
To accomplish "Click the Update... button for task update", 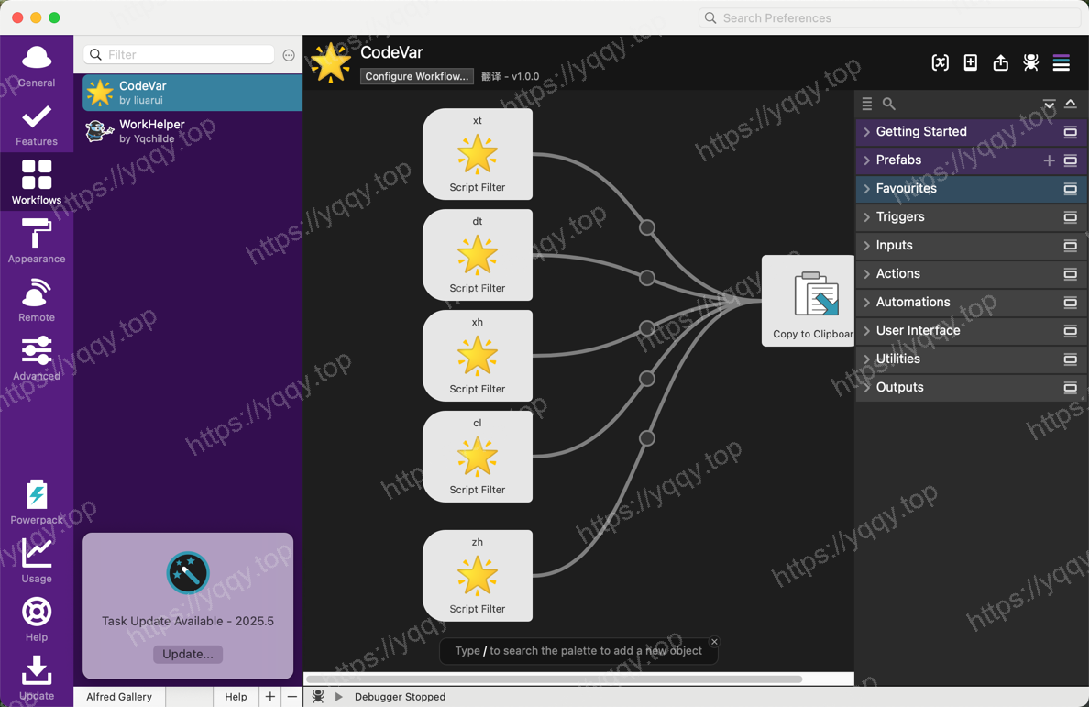I will [188, 654].
